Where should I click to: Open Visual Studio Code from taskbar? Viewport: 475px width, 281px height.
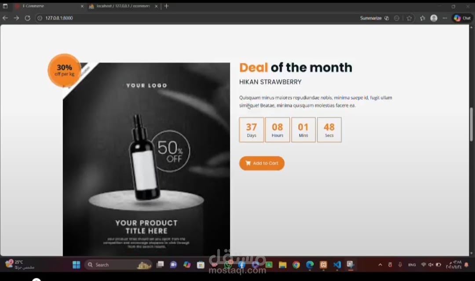coord(337,265)
